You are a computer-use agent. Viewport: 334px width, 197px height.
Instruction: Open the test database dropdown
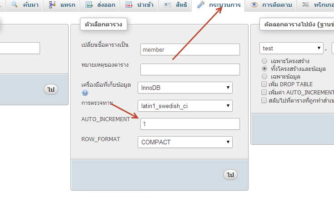point(291,48)
